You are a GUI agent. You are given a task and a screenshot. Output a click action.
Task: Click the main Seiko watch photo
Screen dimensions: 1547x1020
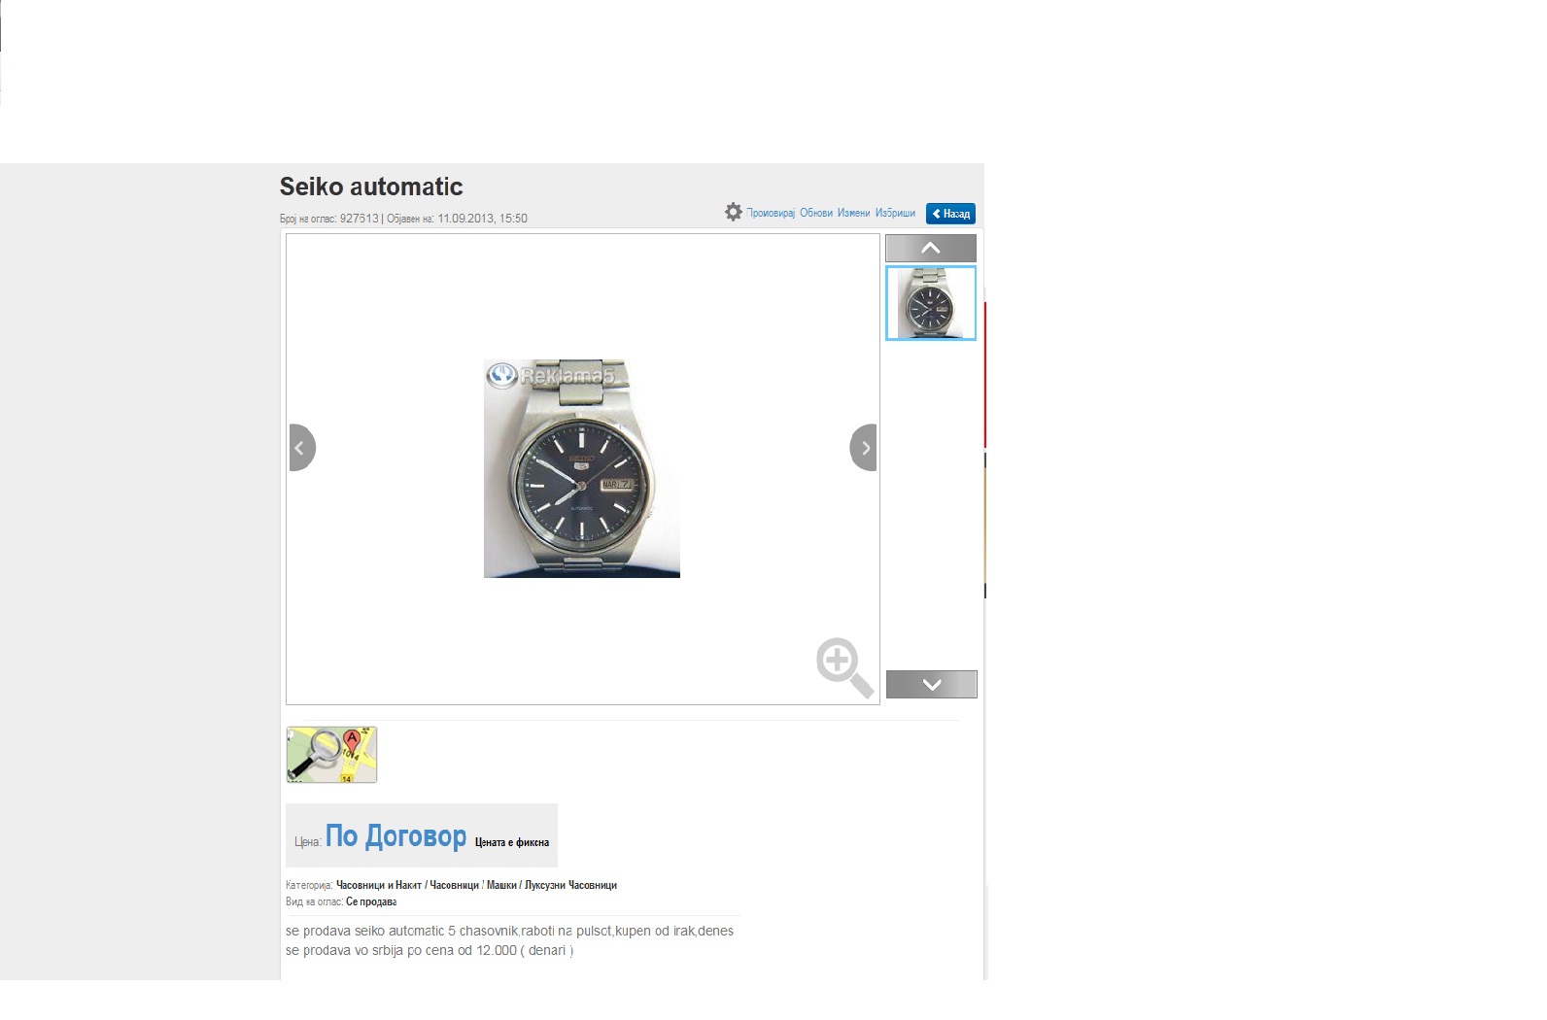pos(582,468)
